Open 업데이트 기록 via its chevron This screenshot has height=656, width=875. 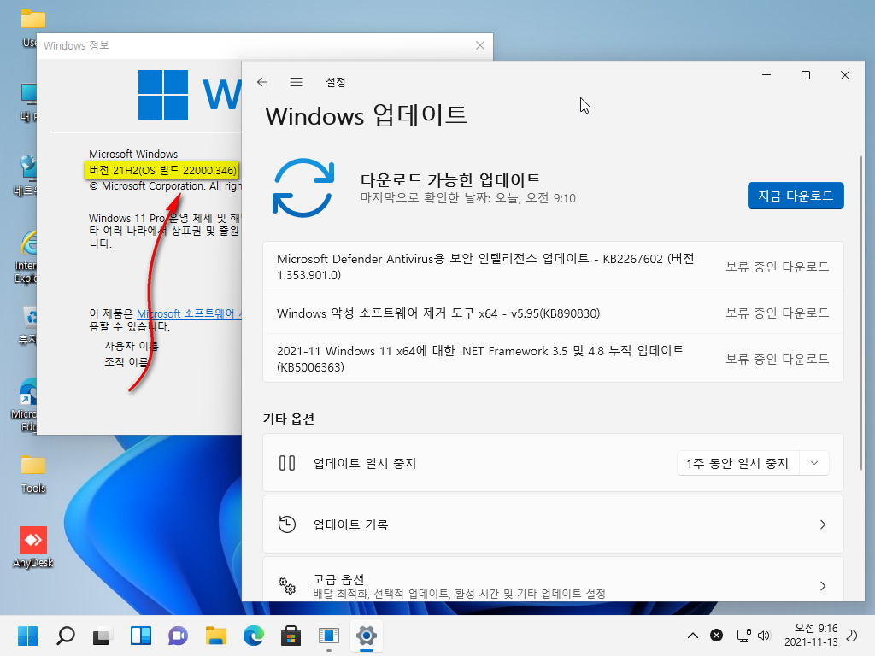pos(823,524)
